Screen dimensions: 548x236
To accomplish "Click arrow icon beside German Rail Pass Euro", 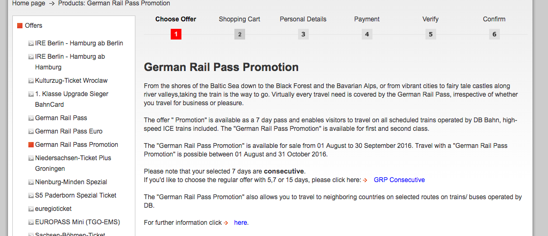I will point(31,132).
